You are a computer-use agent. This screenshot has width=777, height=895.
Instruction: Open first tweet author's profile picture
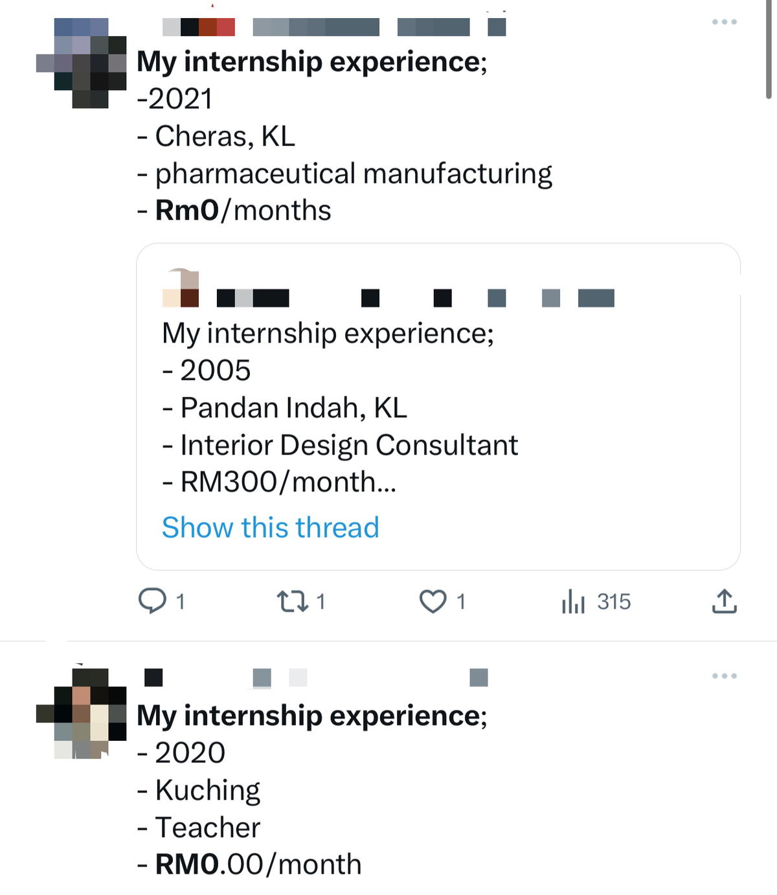click(82, 63)
